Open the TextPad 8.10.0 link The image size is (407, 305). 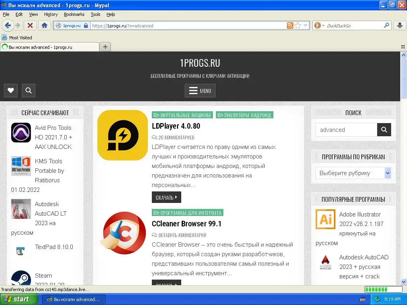54,247
